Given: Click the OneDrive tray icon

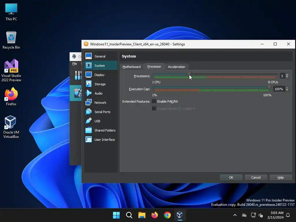Looking at the screenshot, I should pyautogui.click(x=244, y=215).
